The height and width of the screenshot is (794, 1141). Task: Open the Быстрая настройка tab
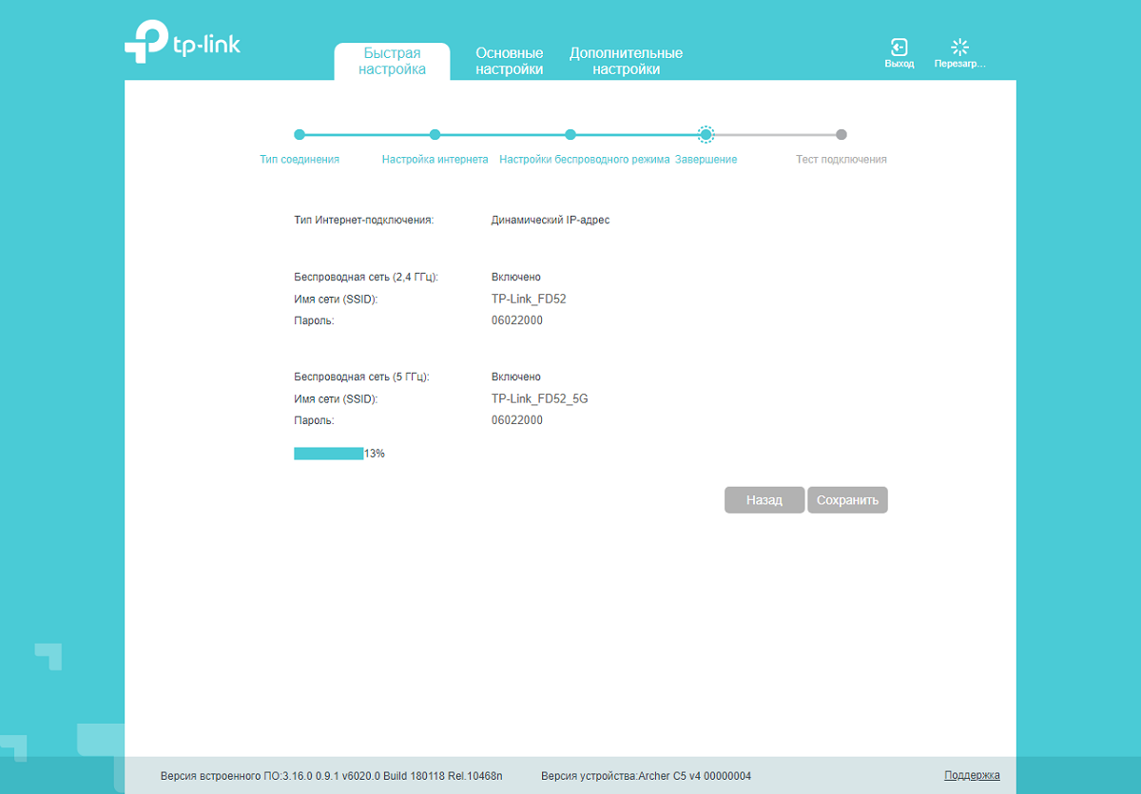(392, 61)
